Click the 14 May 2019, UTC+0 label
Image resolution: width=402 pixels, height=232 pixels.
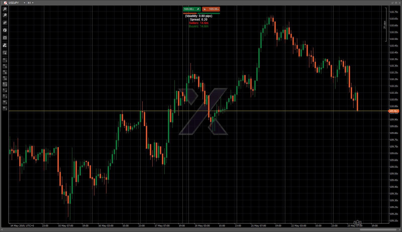(22, 226)
